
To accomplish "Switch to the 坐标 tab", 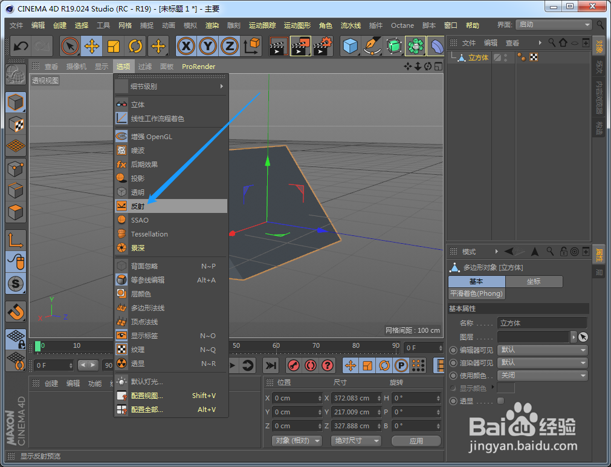I will click(x=534, y=281).
